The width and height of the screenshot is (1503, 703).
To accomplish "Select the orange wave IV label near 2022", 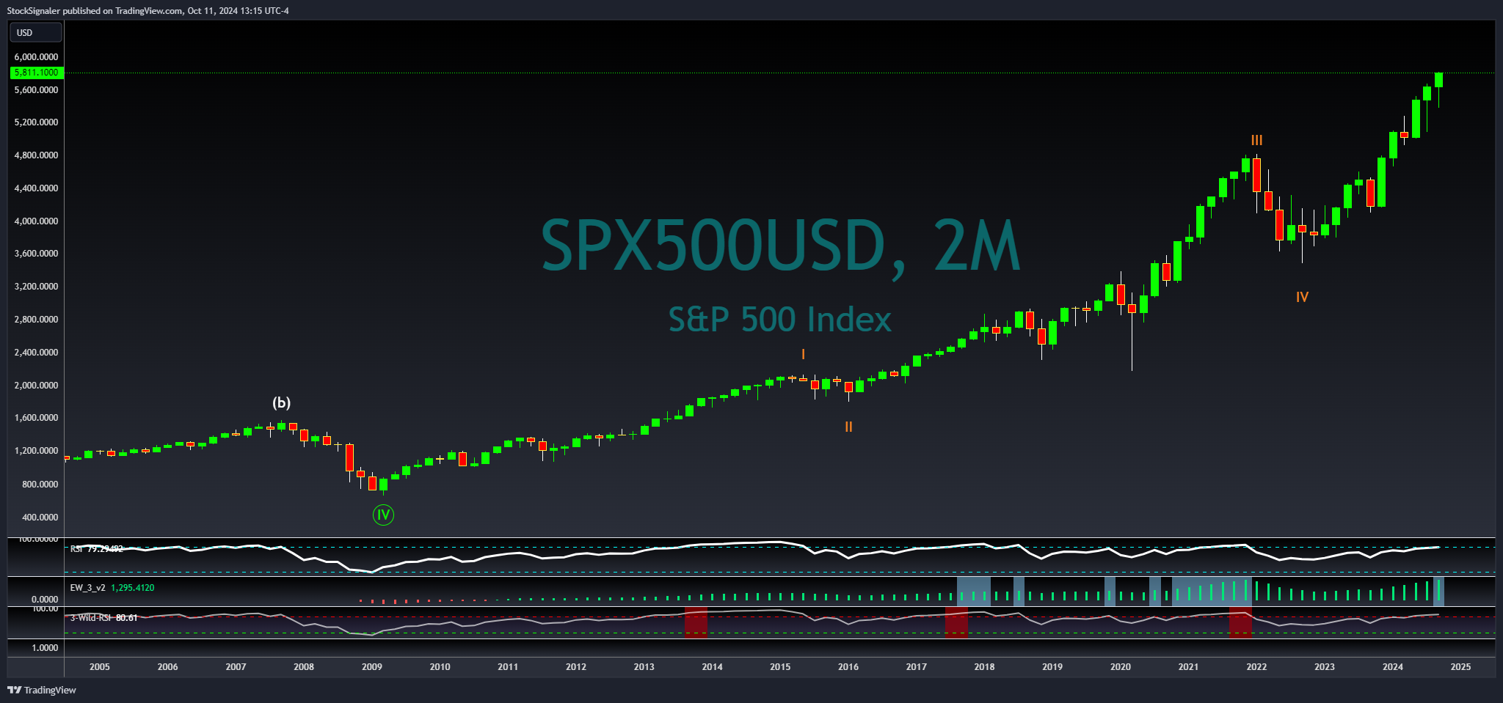I will (1302, 297).
